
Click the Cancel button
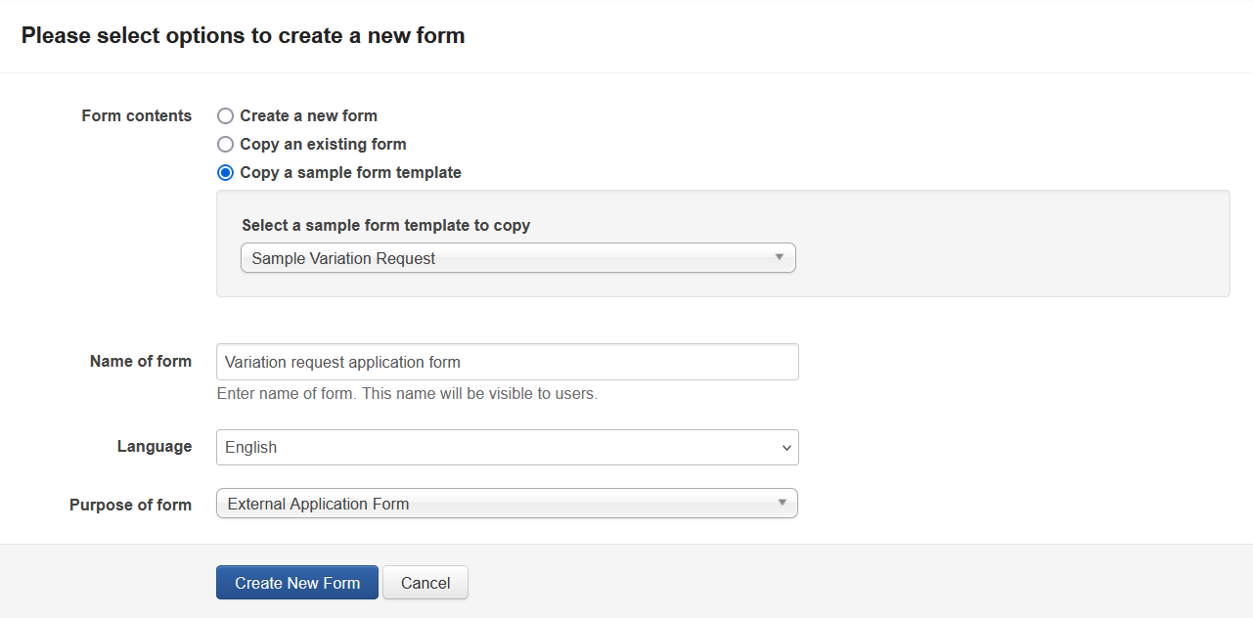tap(425, 583)
